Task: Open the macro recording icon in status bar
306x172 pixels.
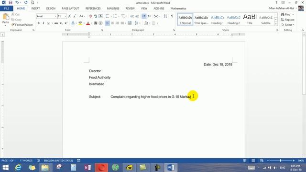Action: (x=79, y=161)
